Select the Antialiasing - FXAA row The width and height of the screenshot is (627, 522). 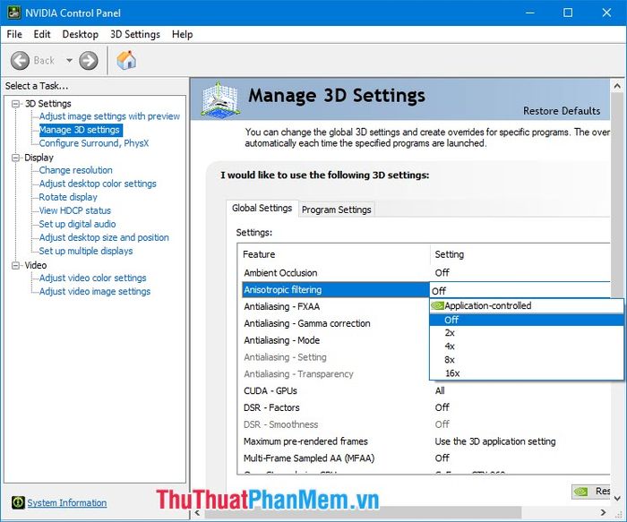click(x=336, y=306)
